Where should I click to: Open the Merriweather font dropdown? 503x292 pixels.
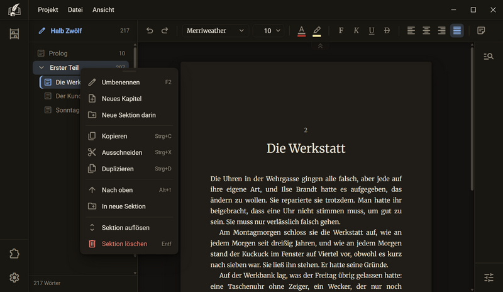[x=215, y=30]
